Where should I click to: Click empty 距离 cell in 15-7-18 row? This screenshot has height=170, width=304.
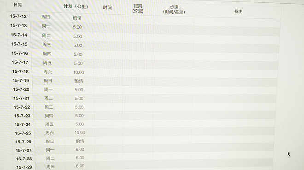click(138, 73)
